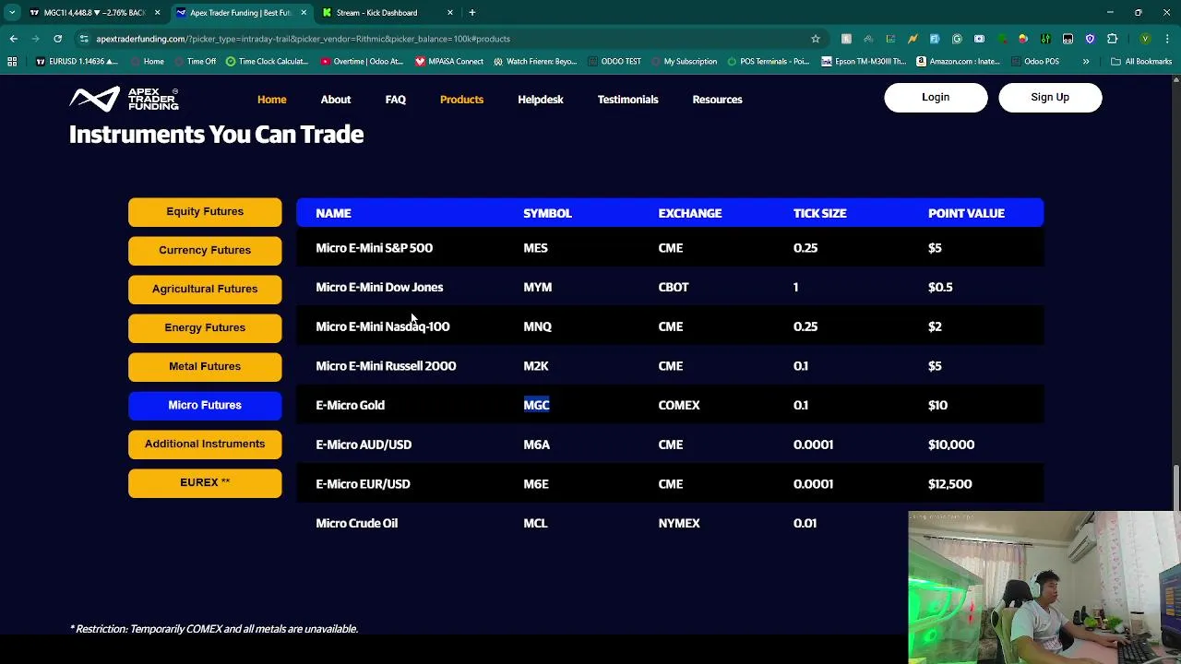
Task: Click the purple shield extension icon
Action: tap(1090, 39)
